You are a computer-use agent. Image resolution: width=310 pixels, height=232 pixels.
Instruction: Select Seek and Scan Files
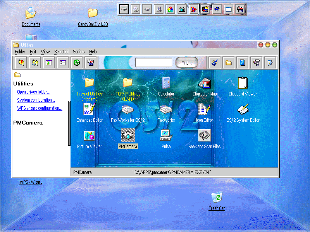pyautogui.click(x=205, y=135)
